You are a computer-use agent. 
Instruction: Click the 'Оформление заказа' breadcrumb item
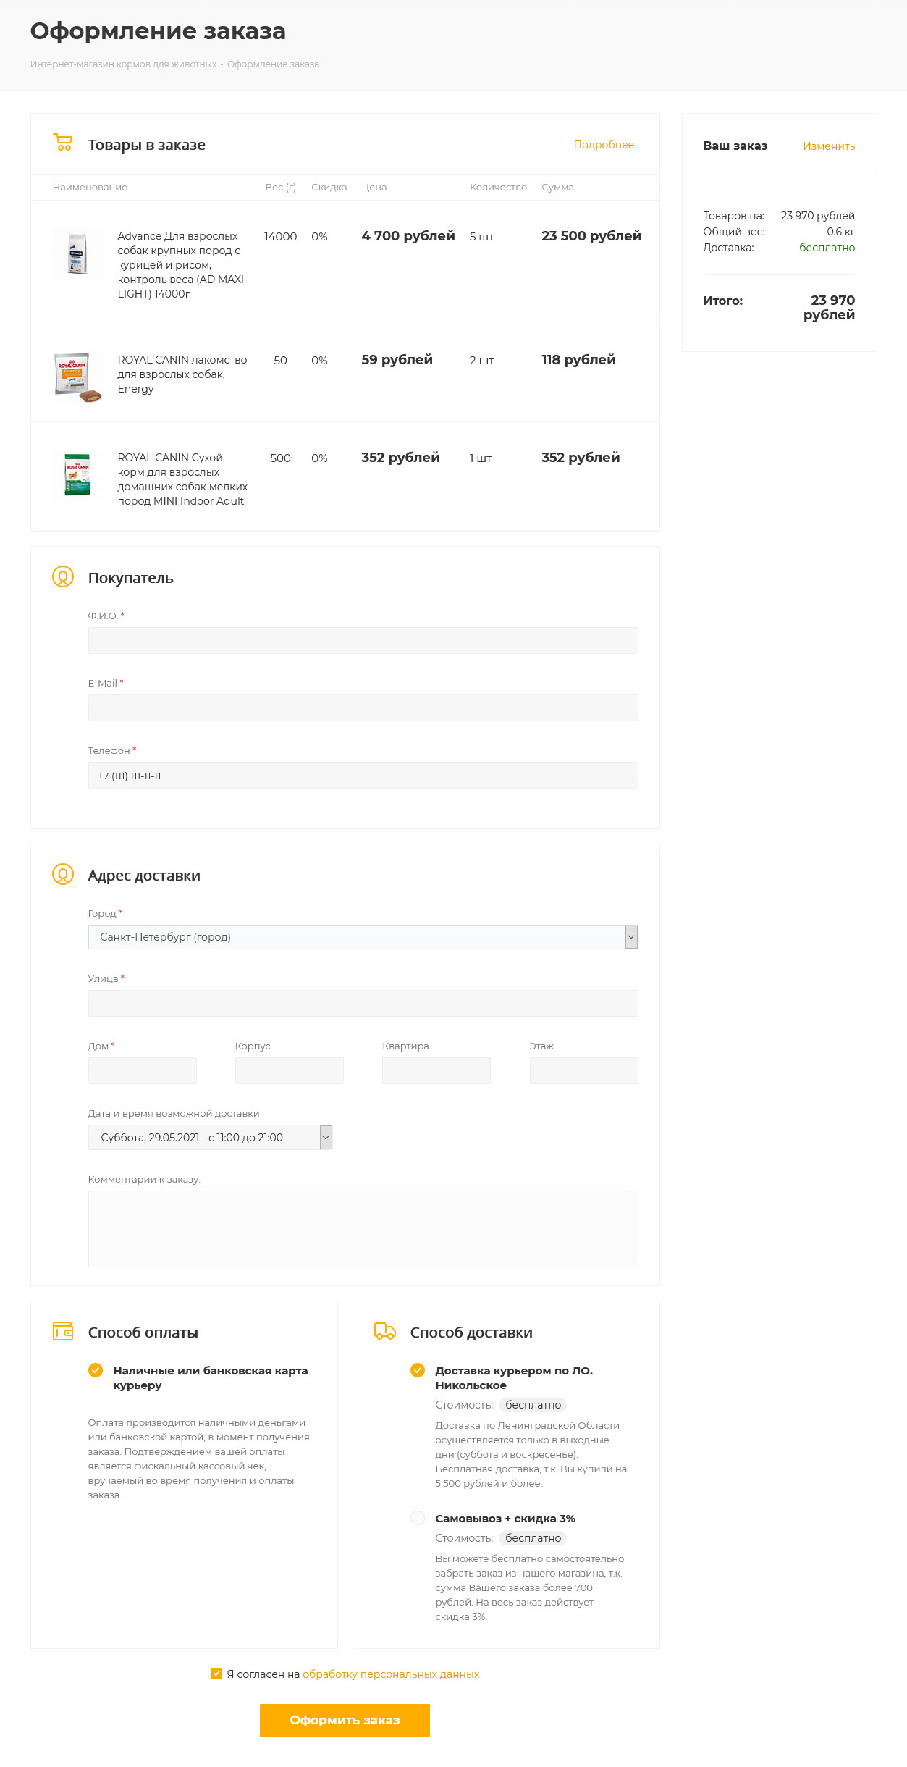pyautogui.click(x=273, y=64)
